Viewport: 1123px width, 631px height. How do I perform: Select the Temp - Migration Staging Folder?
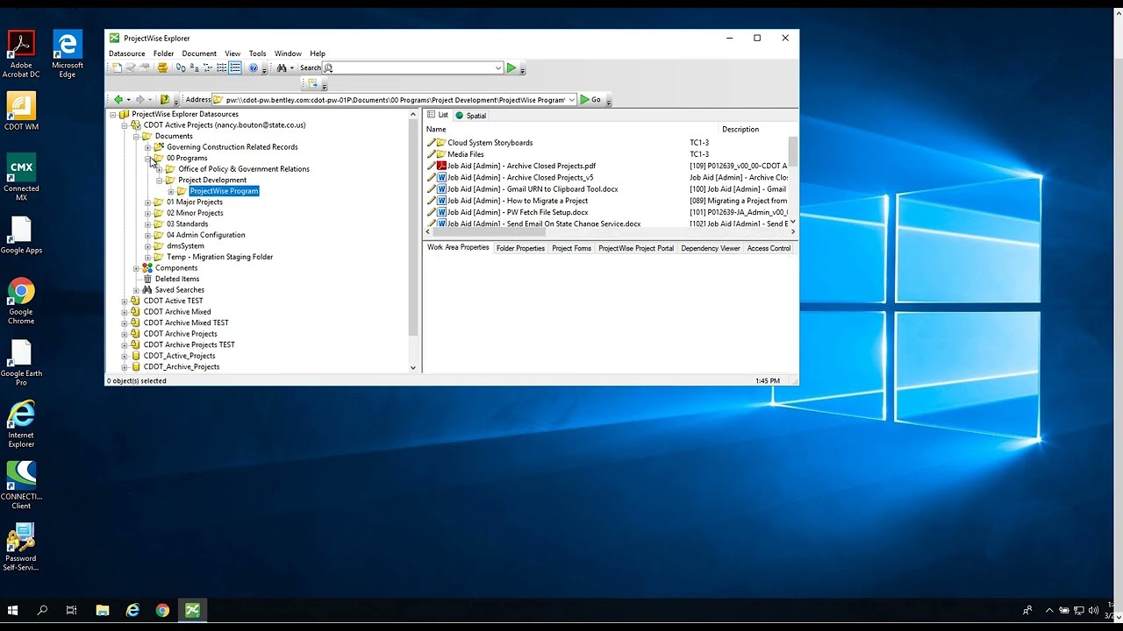(219, 257)
